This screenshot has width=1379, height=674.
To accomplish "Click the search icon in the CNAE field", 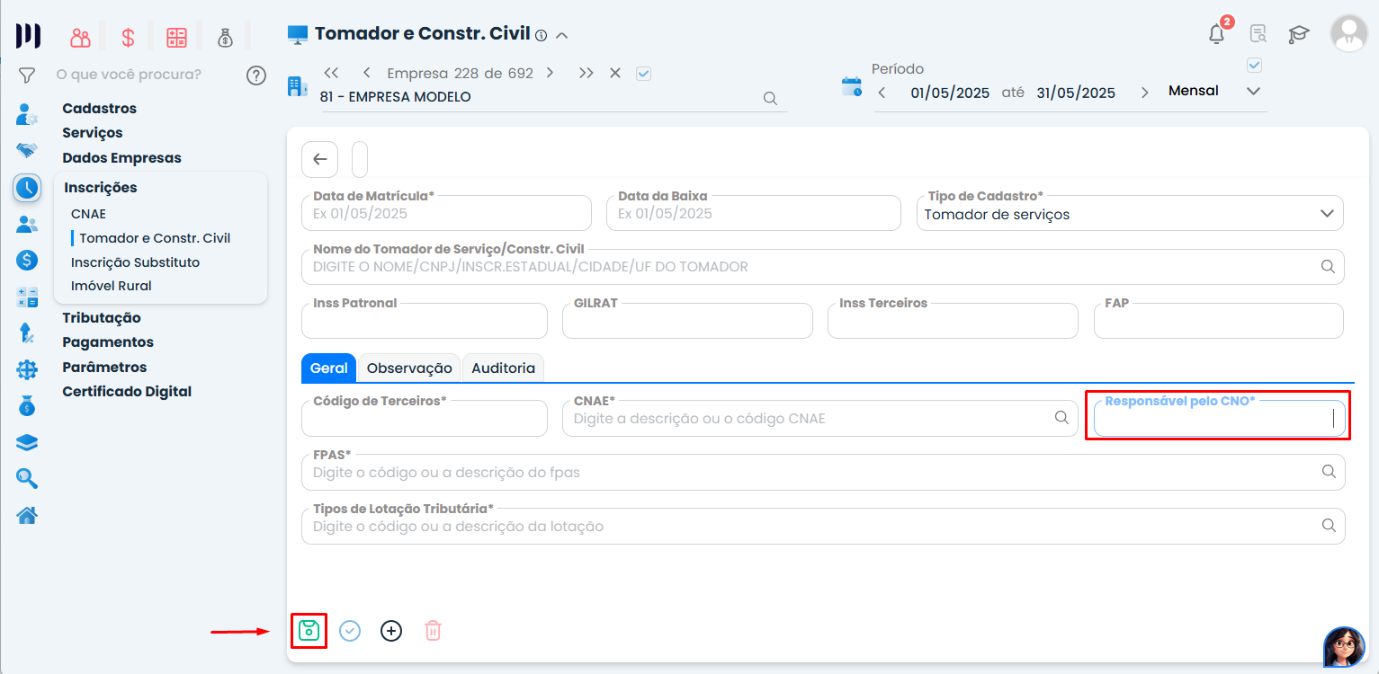I will [1061, 418].
